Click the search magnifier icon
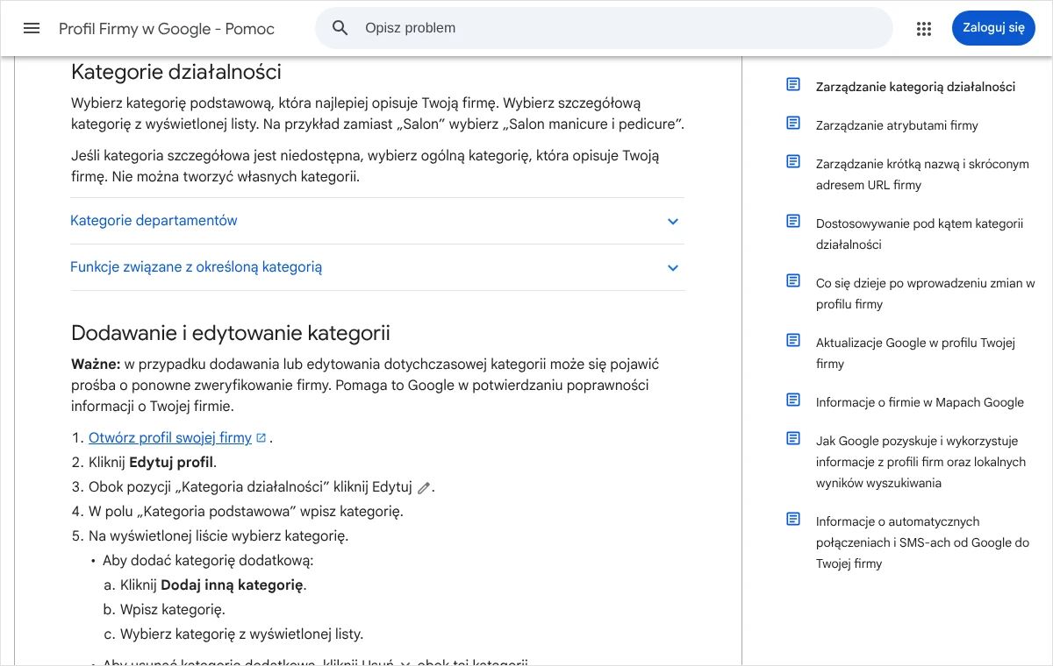 pyautogui.click(x=340, y=28)
